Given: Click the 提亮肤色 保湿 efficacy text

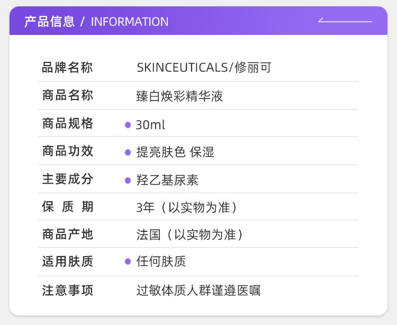Looking at the screenshot, I should tap(175, 152).
